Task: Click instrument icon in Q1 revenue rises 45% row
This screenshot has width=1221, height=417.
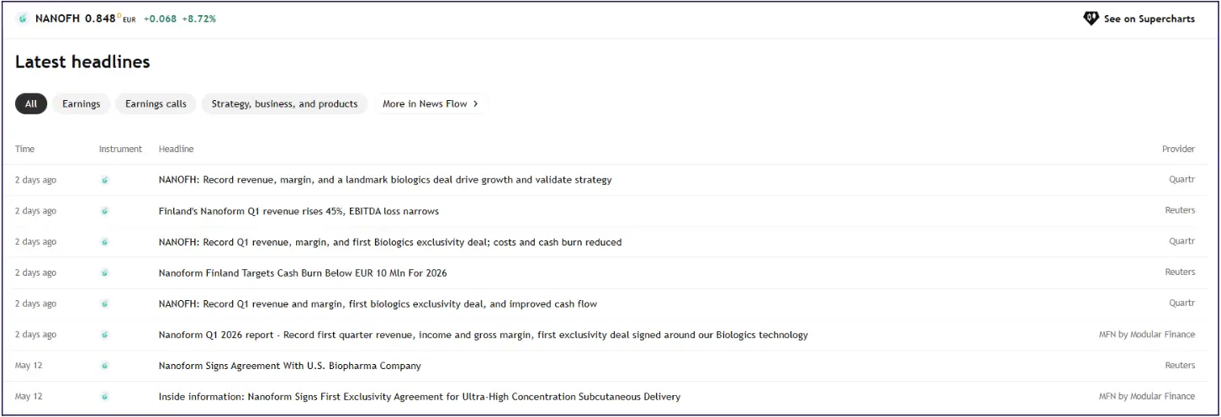Action: coord(105,211)
